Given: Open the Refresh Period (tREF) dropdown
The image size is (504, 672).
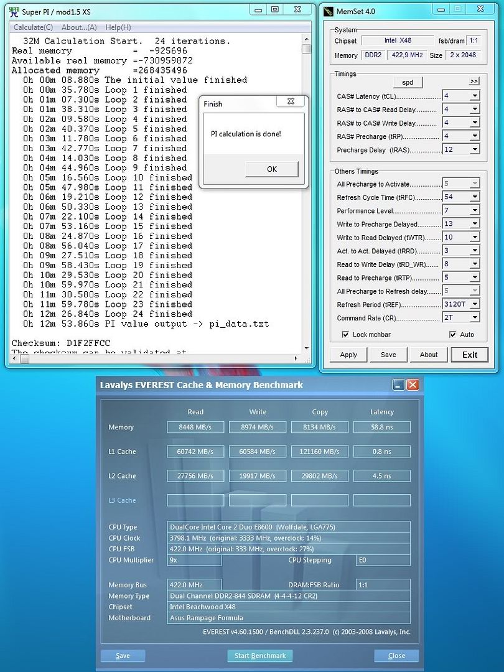Looking at the screenshot, I should [474, 304].
